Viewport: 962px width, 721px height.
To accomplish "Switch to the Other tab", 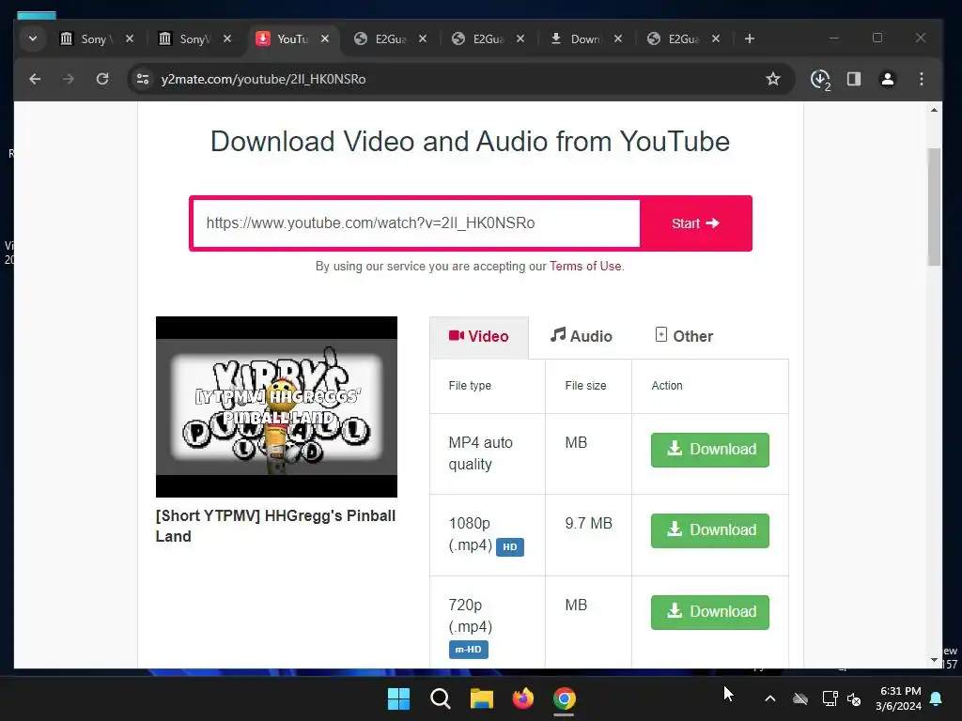I will [684, 336].
